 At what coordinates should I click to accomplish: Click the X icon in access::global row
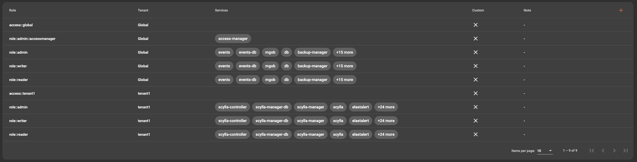tap(476, 25)
